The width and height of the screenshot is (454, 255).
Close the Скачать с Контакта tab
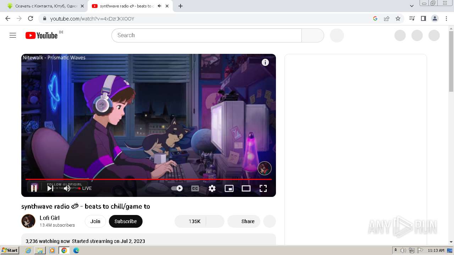tap(82, 6)
